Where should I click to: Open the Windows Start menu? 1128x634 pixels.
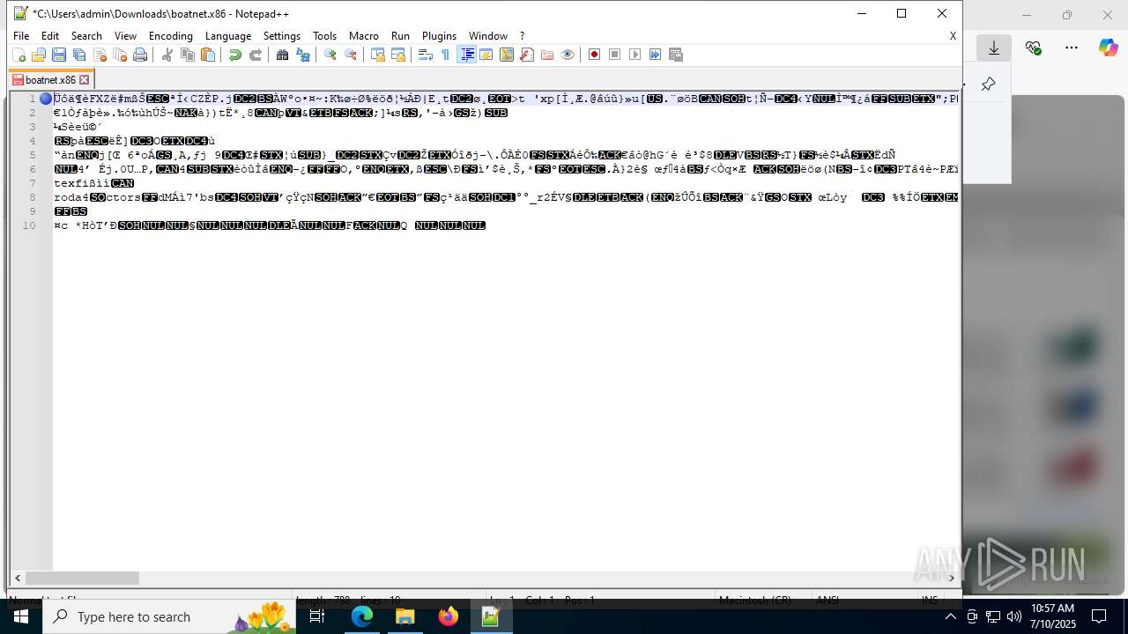point(20,616)
